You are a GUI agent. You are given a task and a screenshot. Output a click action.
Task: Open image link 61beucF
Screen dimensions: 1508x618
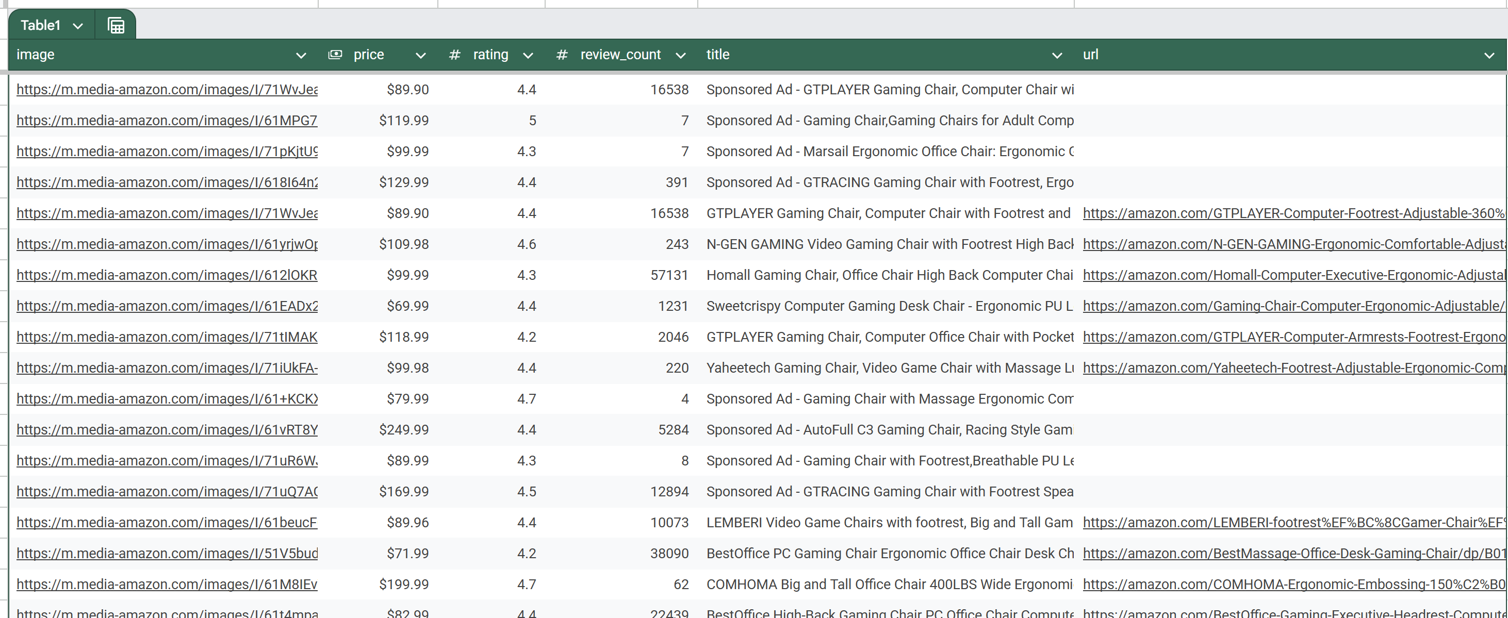click(x=167, y=523)
